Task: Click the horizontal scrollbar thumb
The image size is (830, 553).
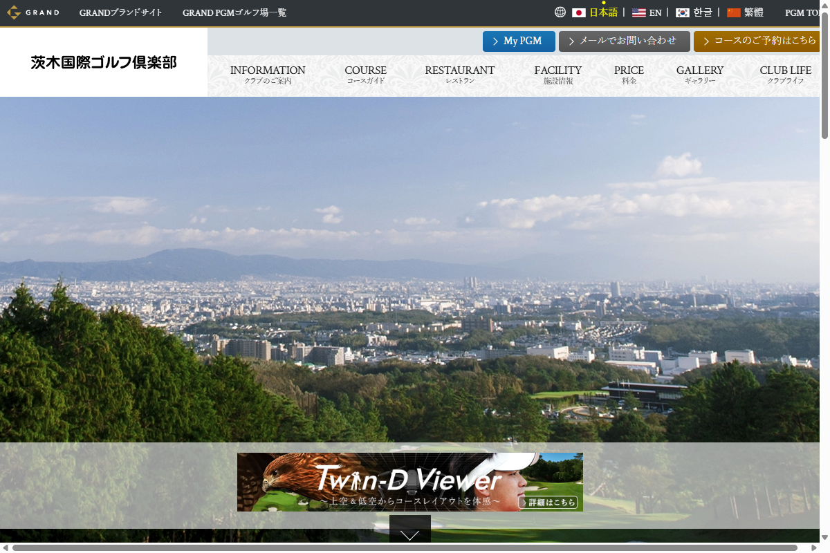Action: pyautogui.click(x=405, y=547)
